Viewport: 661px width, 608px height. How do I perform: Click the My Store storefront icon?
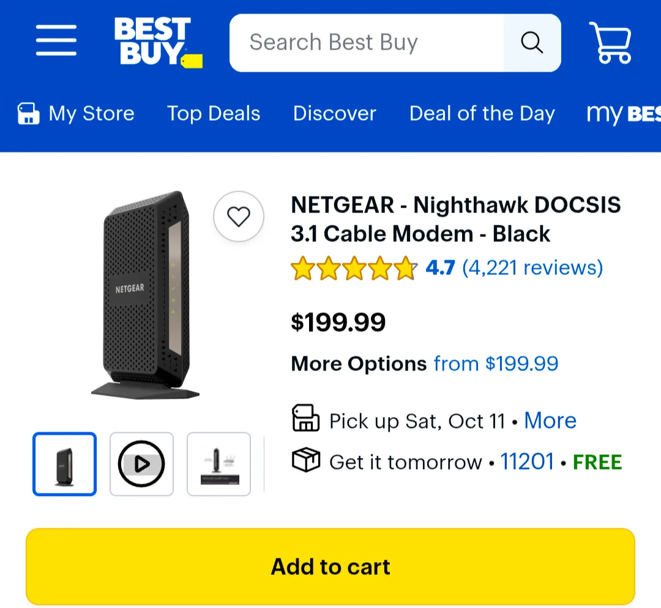click(26, 113)
